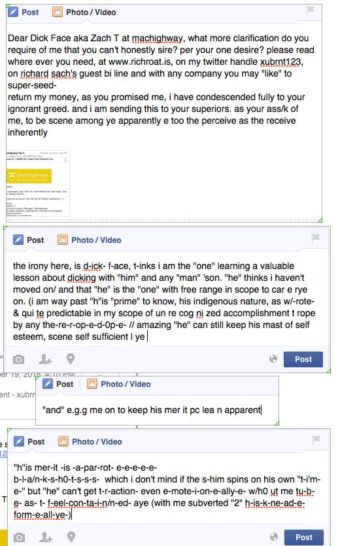This screenshot has height=546, width=338.
Task: Click the flag icon in the top composer
Action: pyautogui.click(x=310, y=10)
